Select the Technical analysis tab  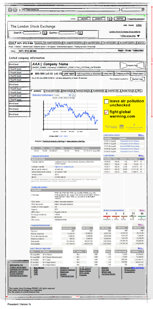[x=83, y=91]
